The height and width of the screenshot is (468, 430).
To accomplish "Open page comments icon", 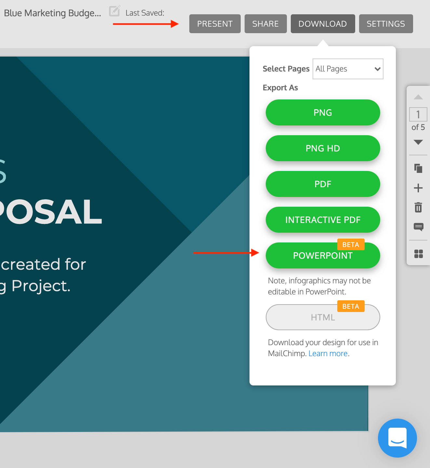I will [419, 227].
